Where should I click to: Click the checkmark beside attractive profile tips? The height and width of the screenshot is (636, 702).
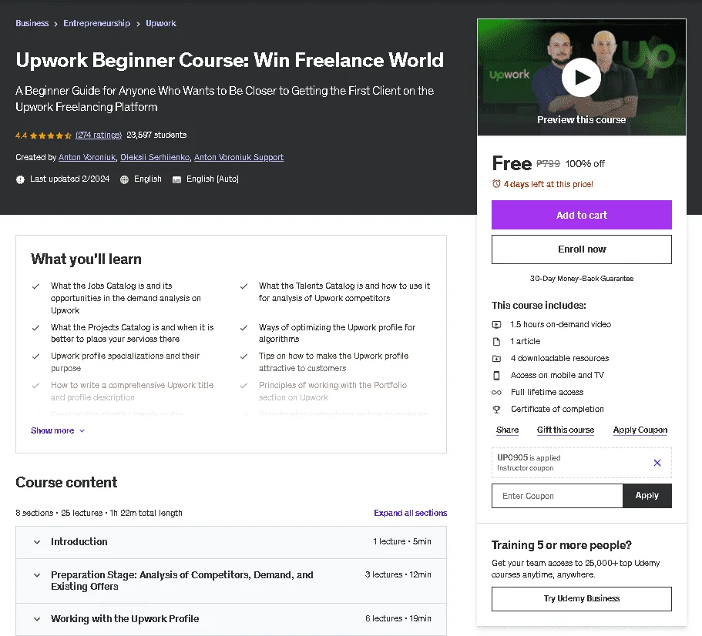tap(244, 356)
